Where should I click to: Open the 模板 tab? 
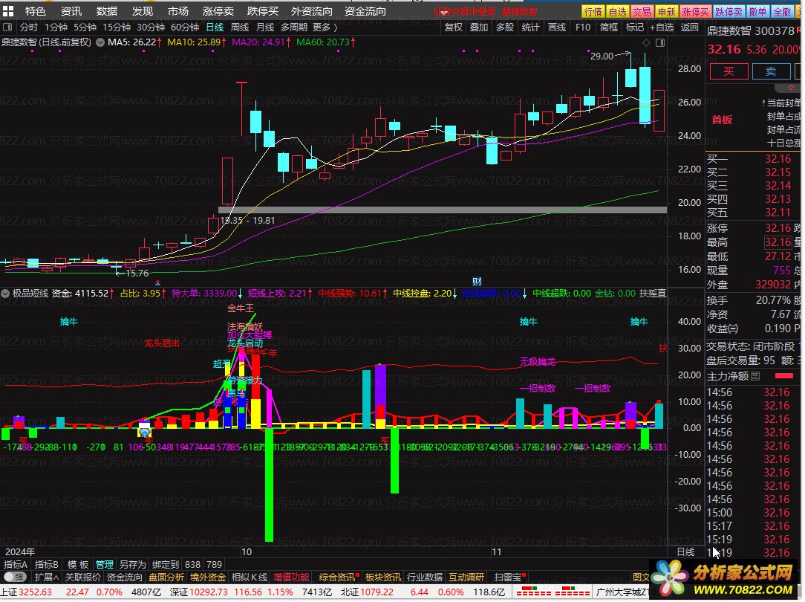pos(78,564)
